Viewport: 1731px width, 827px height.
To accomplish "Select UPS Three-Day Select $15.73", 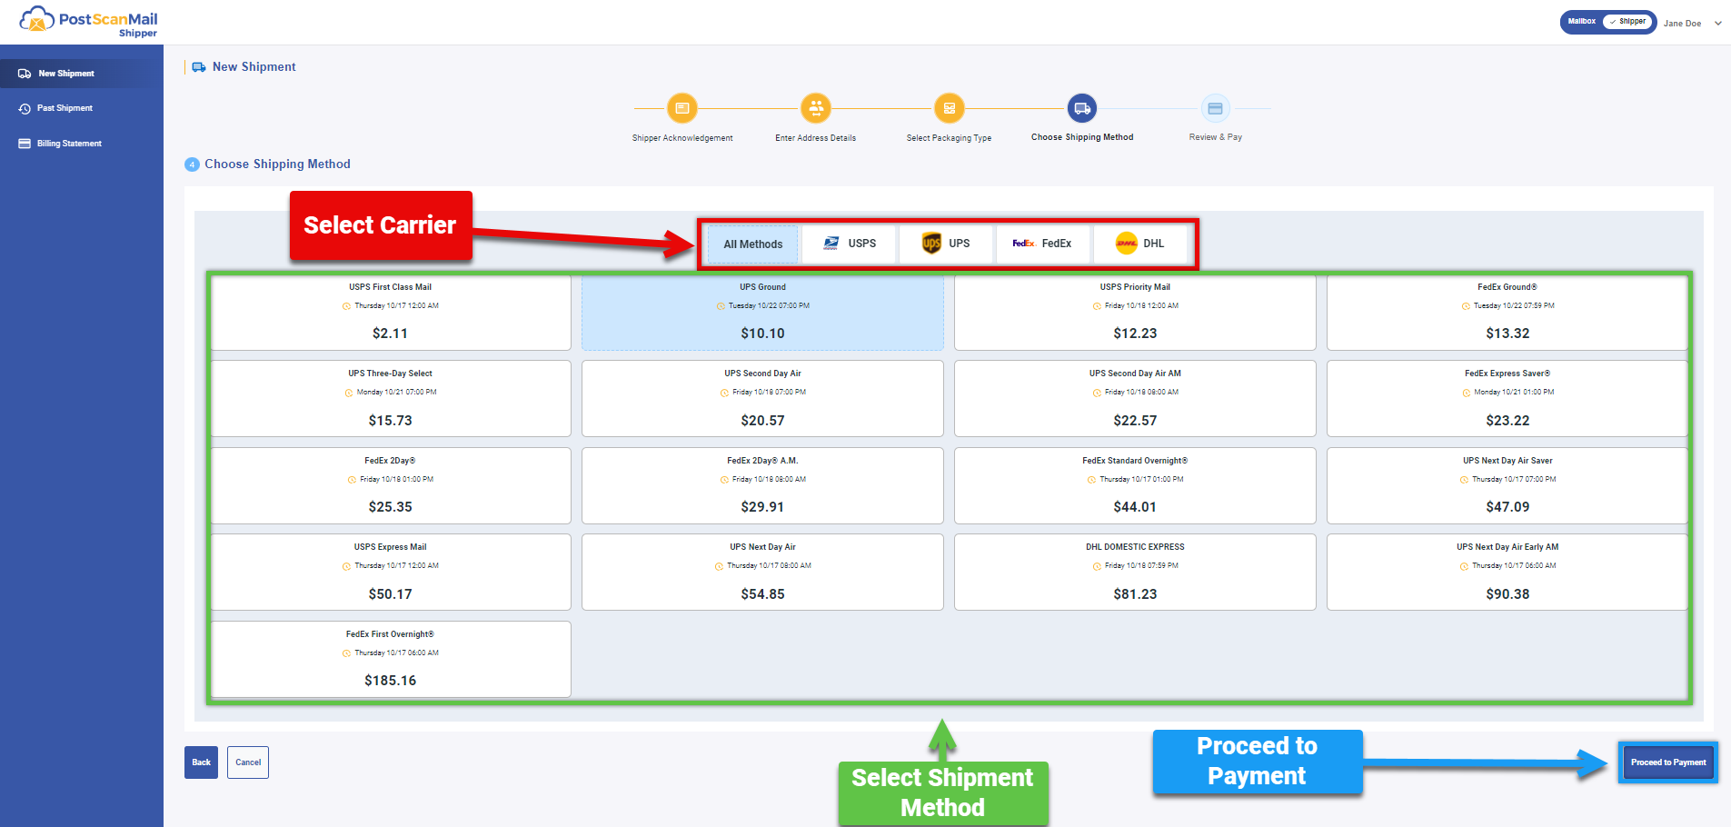I will [391, 399].
